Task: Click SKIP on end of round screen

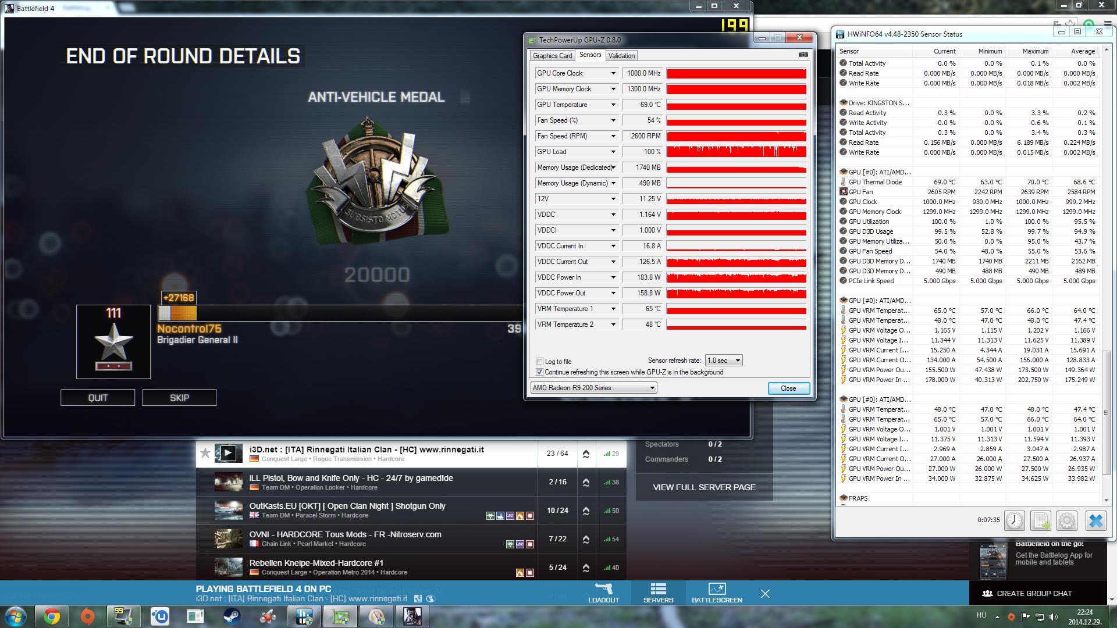Action: click(x=179, y=398)
